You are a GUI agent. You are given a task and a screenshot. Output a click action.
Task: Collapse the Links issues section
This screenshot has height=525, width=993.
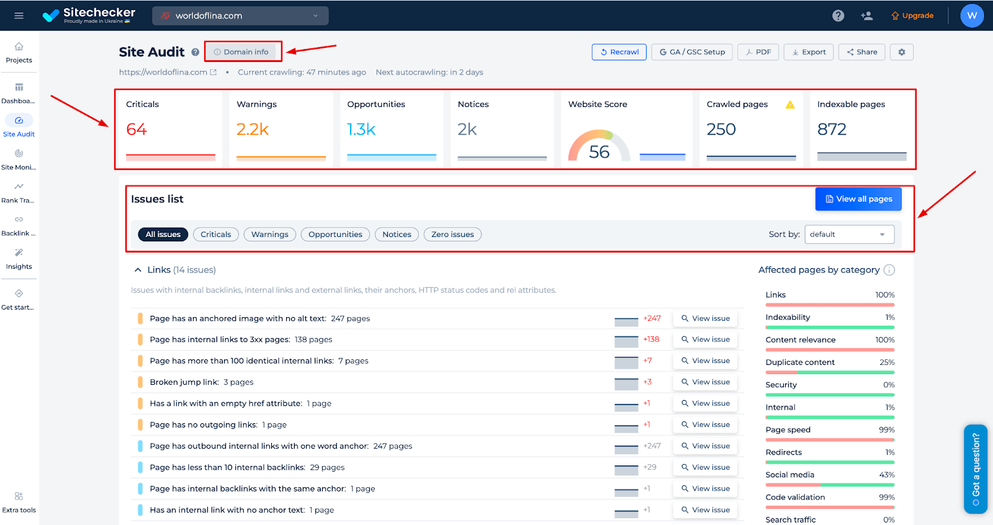(138, 270)
